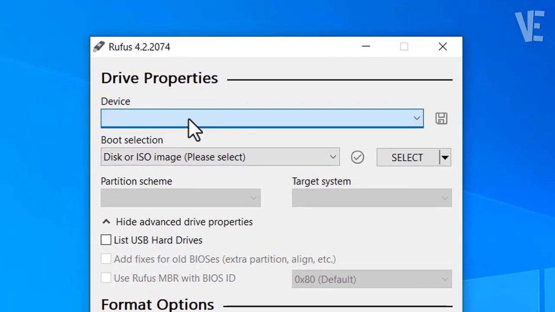Viewport: 555px width, 312px height.
Task: Click the SELECT button
Action: [x=408, y=157]
